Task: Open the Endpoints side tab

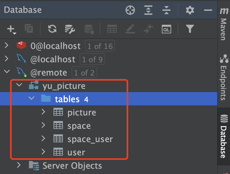Action: click(224, 77)
